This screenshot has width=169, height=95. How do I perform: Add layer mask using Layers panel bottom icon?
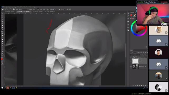tap(137, 85)
